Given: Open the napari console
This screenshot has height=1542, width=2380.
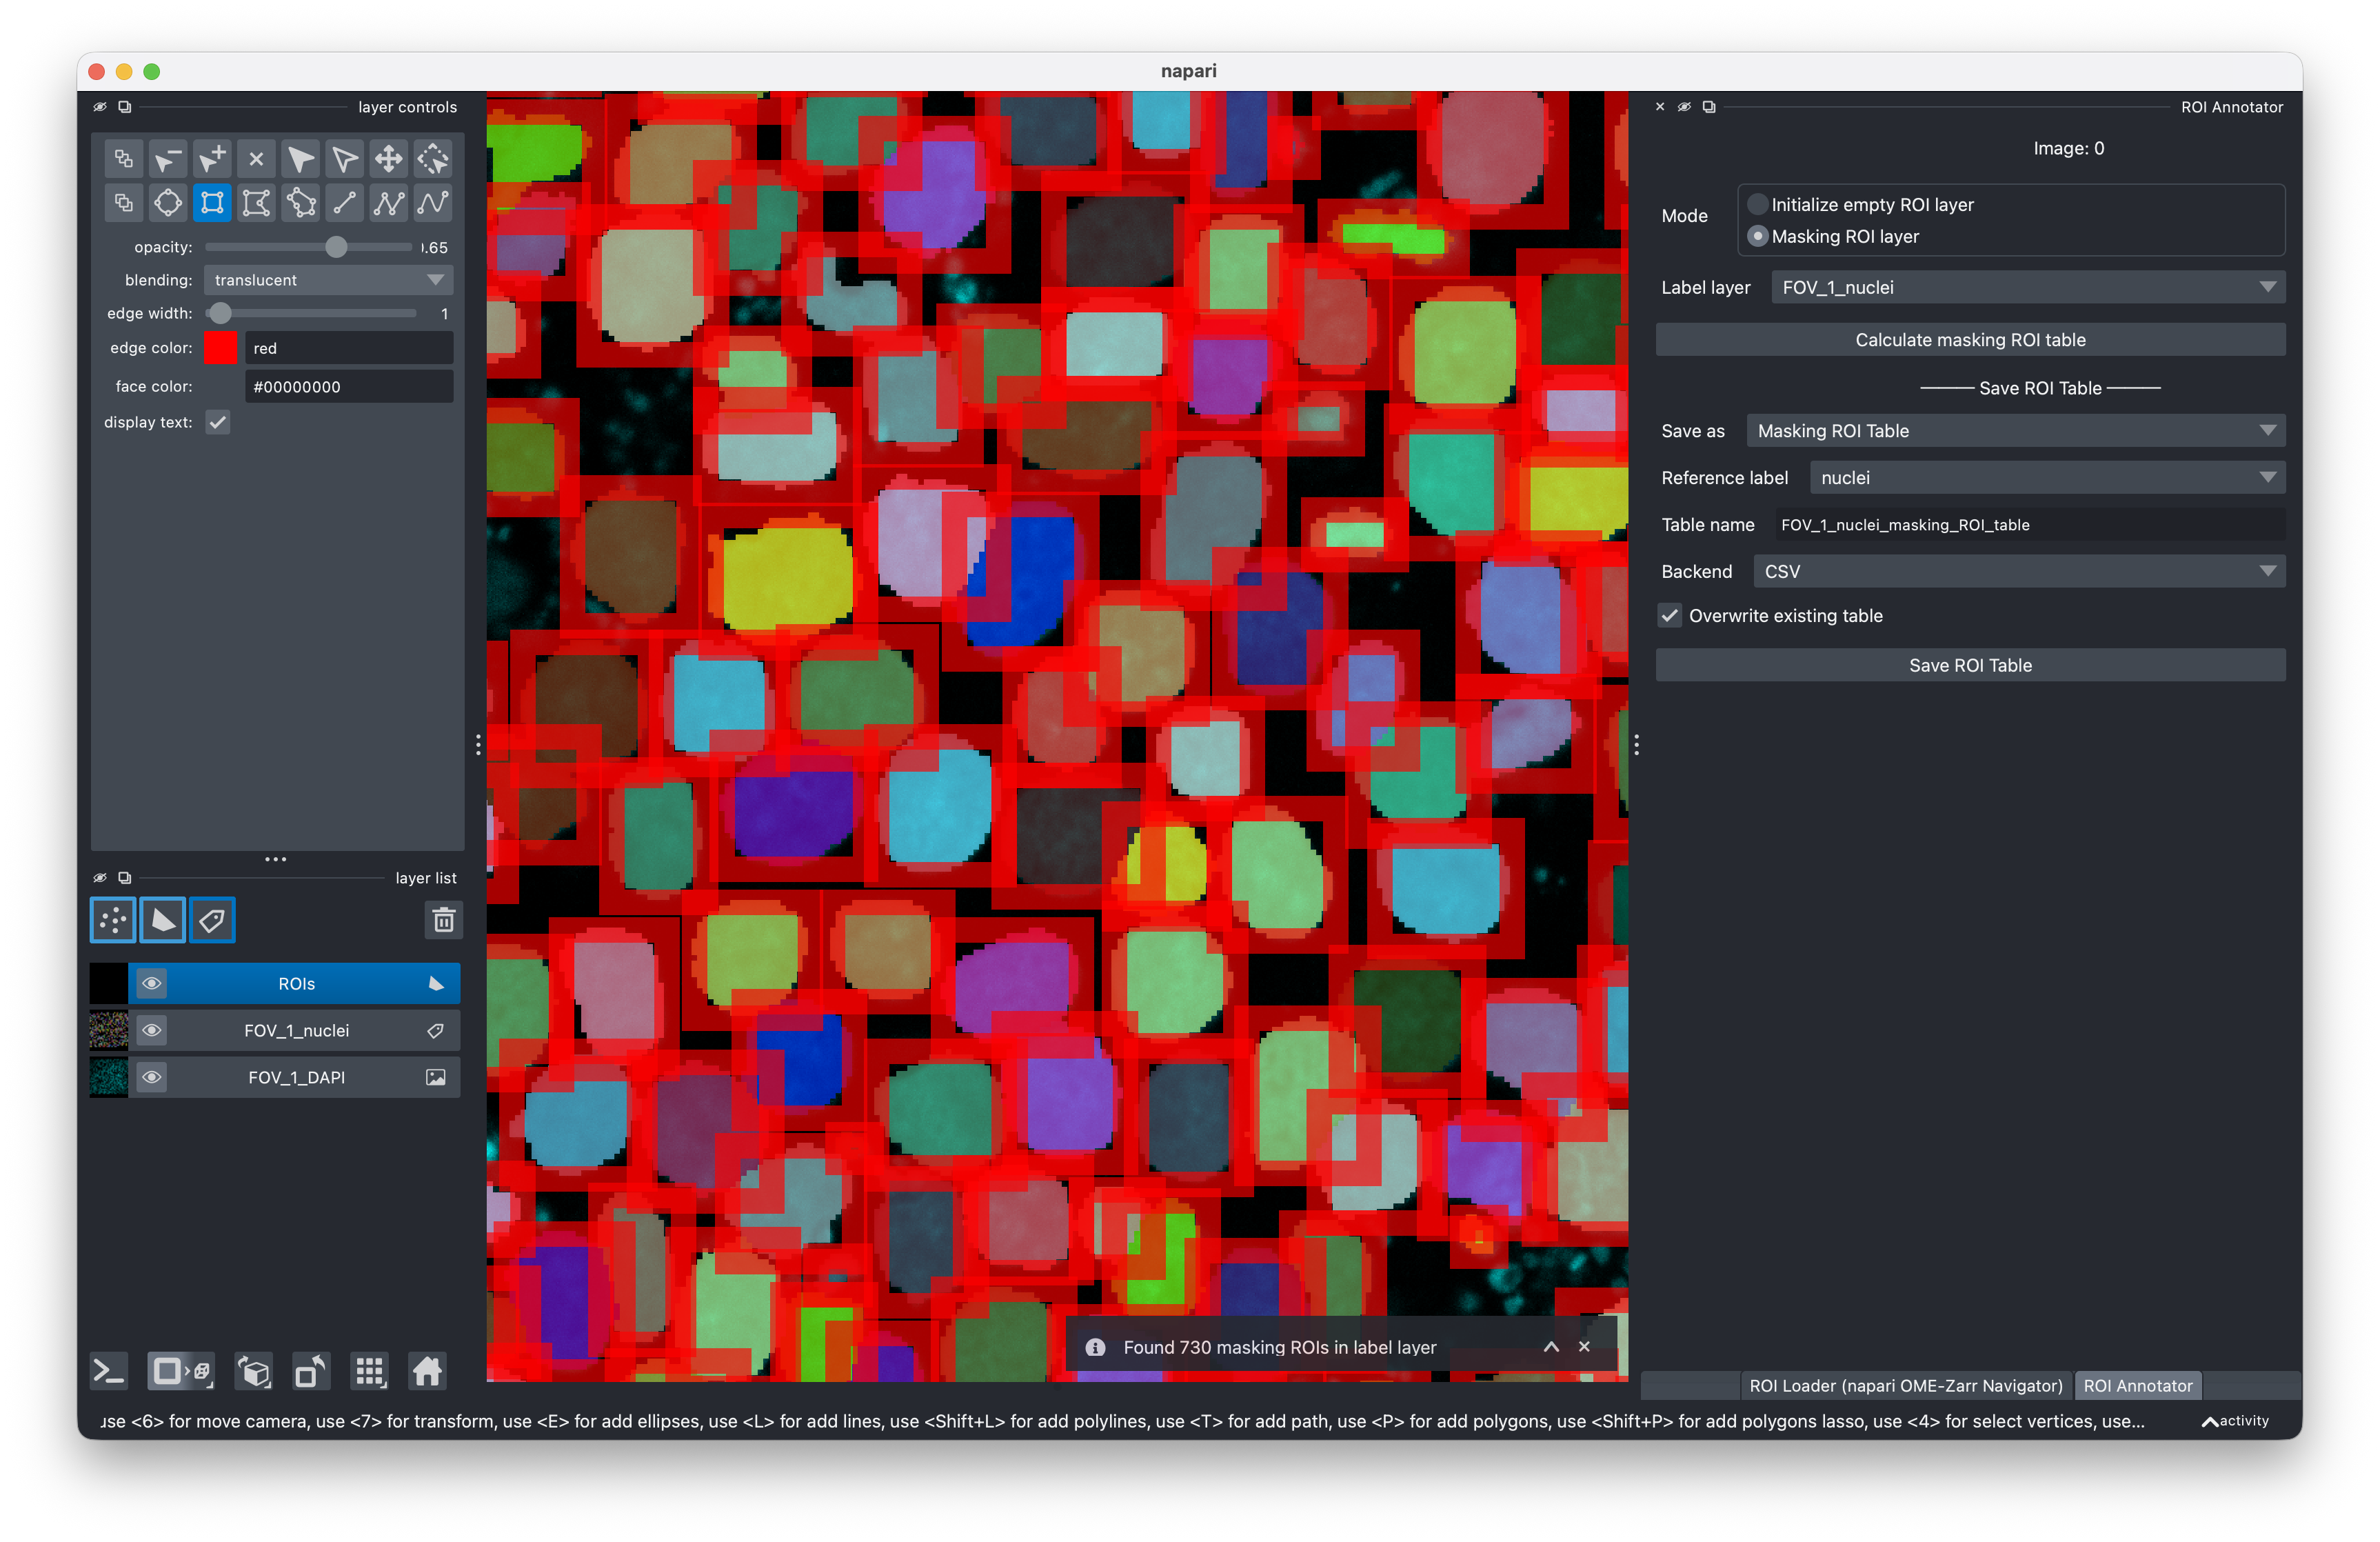Looking at the screenshot, I should point(109,1371).
